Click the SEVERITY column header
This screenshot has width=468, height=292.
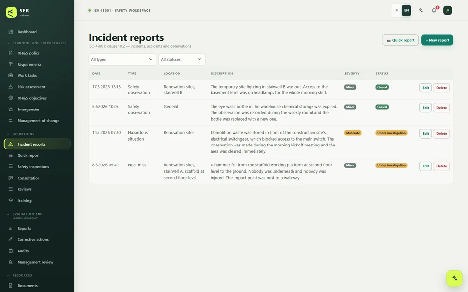pyautogui.click(x=351, y=73)
